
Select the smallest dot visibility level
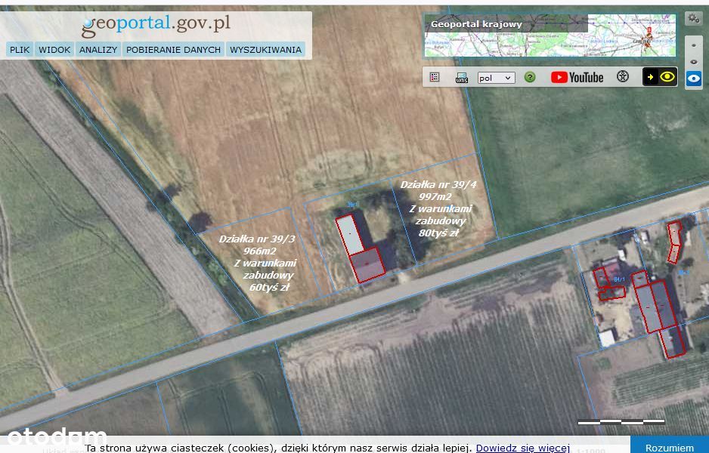coord(694,45)
